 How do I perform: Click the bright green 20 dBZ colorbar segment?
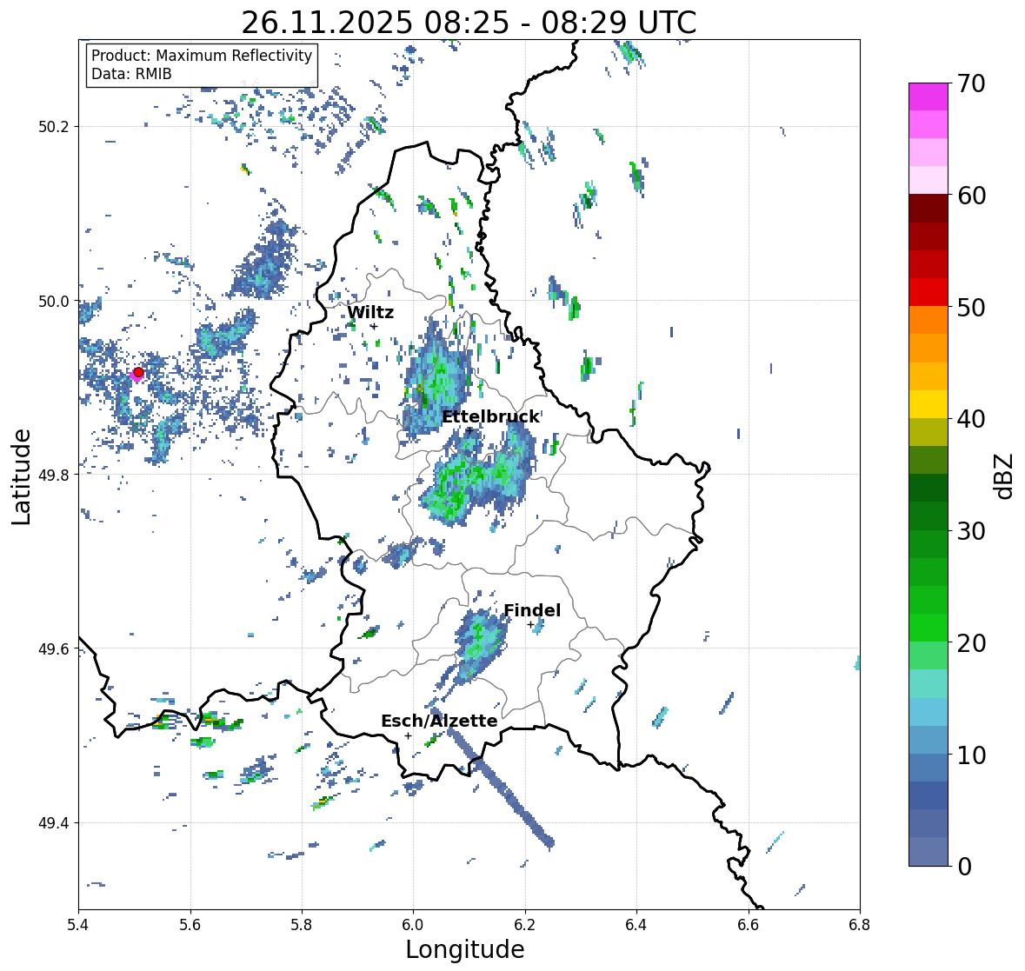[x=928, y=628]
